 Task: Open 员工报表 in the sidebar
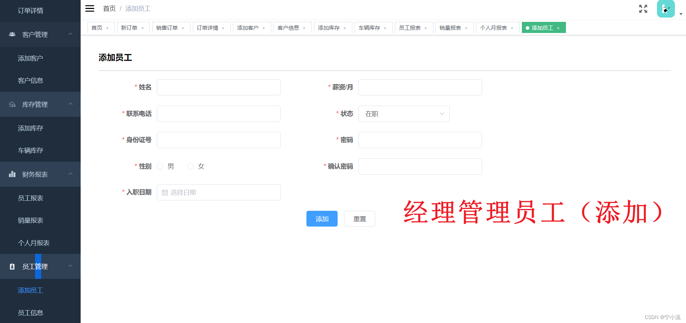click(x=40, y=198)
